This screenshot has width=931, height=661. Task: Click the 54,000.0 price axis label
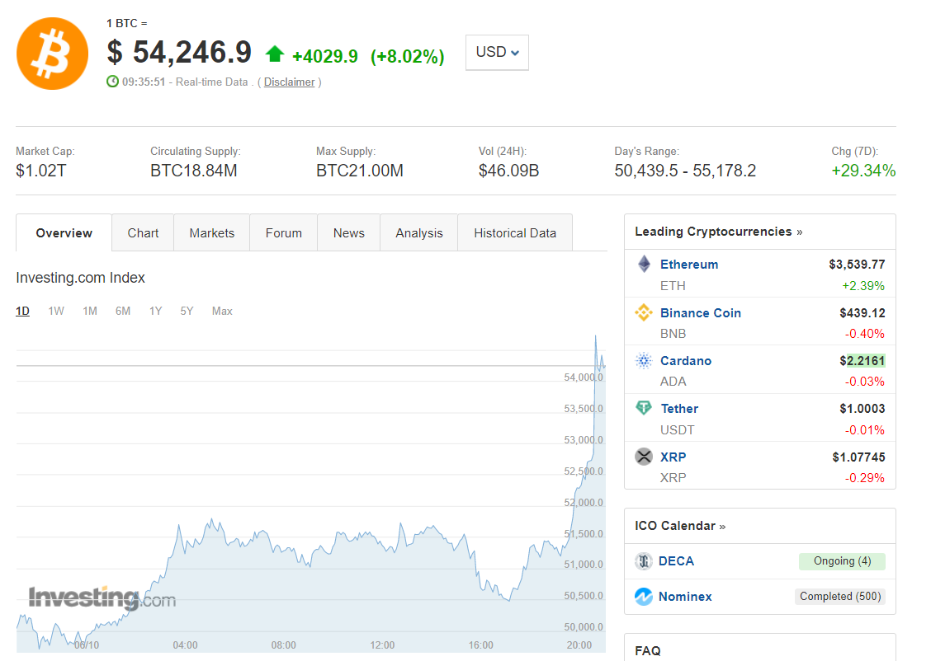tap(583, 377)
